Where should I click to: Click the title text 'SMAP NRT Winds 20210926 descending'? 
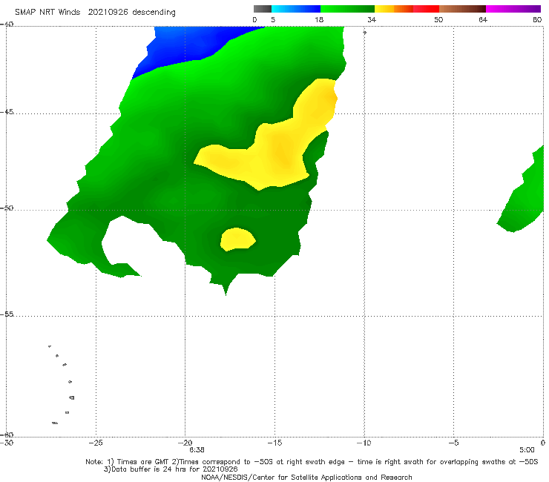pyautogui.click(x=95, y=12)
